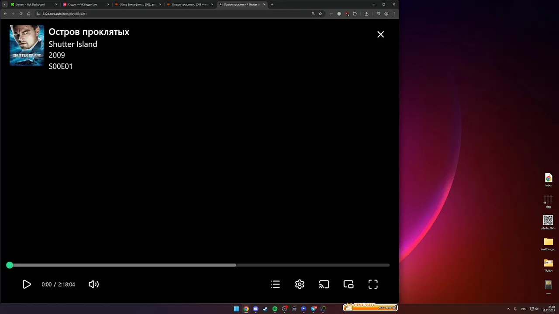This screenshot has height=314, width=559.
Task: Select the dog desktop file
Action: pyautogui.click(x=549, y=201)
